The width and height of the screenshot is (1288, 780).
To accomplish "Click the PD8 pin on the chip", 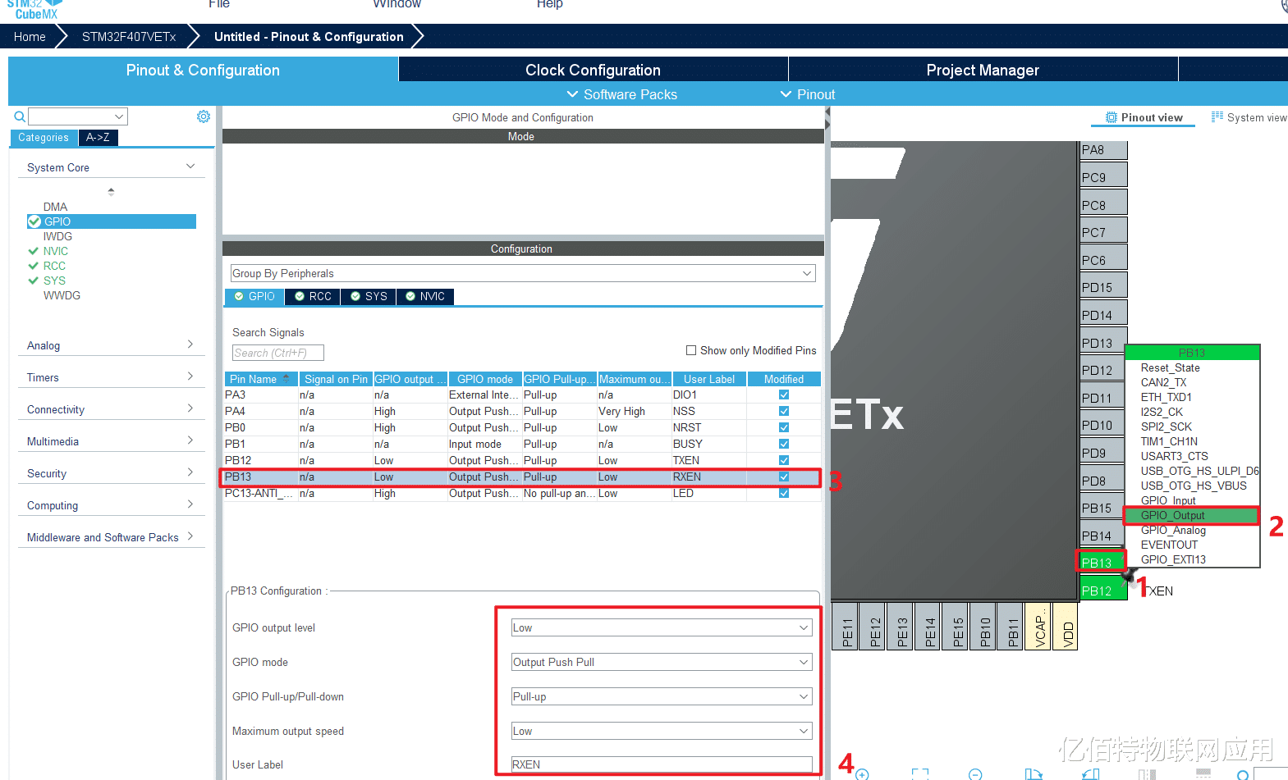I will pyautogui.click(x=1103, y=480).
